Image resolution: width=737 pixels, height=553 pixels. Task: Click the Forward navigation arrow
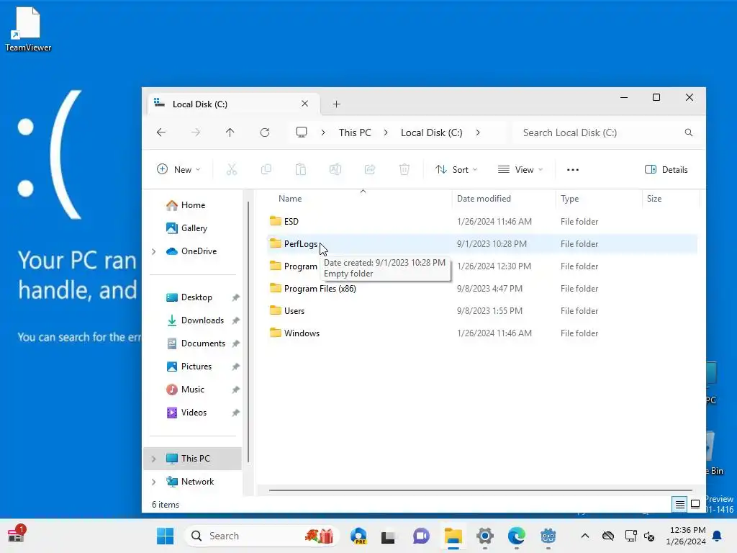click(x=196, y=132)
